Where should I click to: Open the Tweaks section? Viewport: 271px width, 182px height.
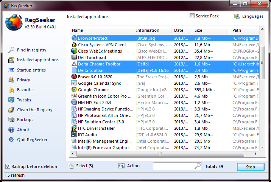(x=24, y=100)
